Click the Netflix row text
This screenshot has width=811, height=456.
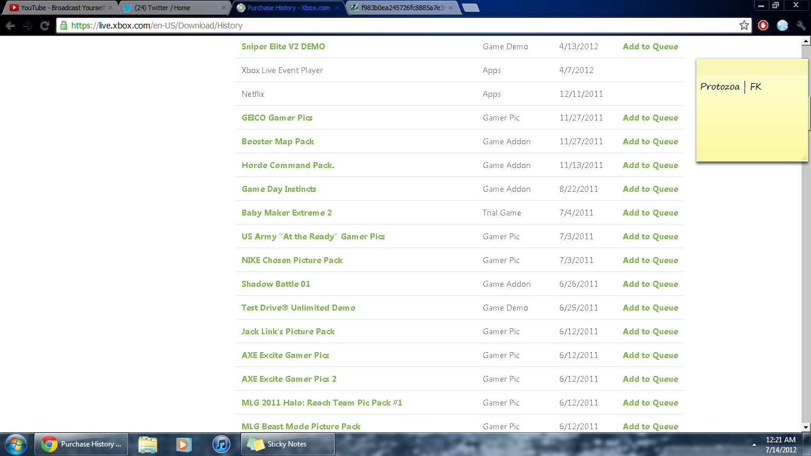tap(253, 94)
